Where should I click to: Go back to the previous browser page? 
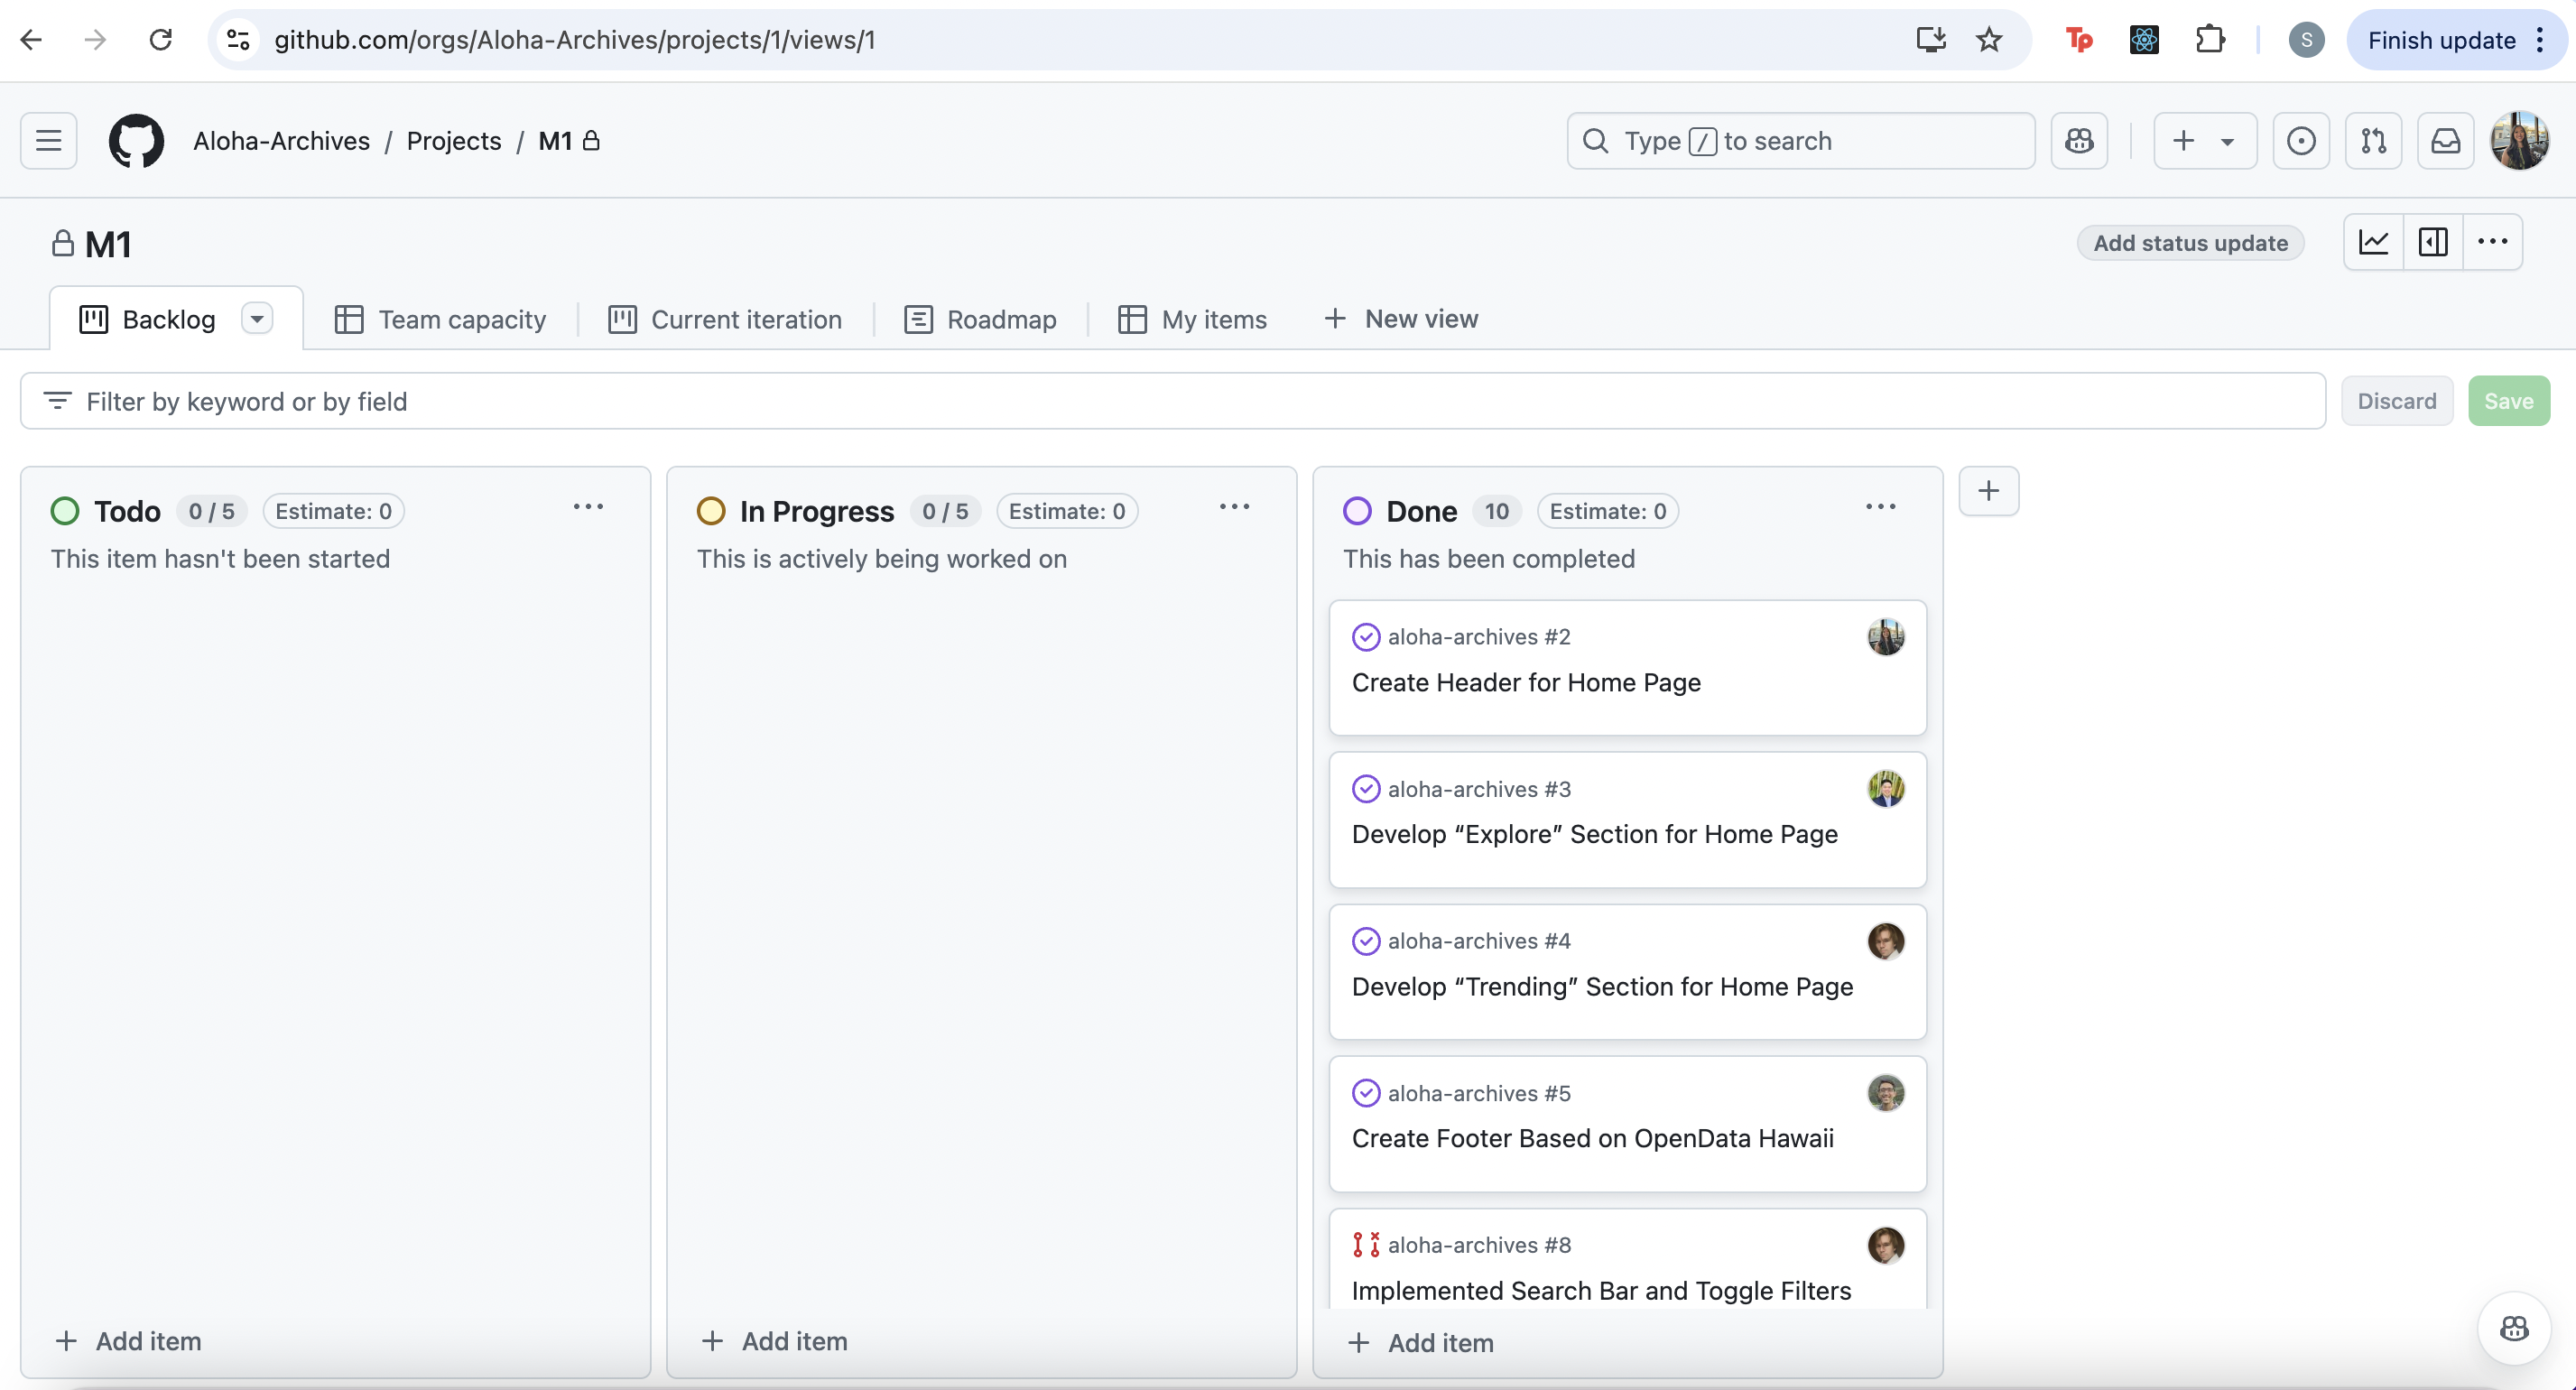(x=32, y=40)
